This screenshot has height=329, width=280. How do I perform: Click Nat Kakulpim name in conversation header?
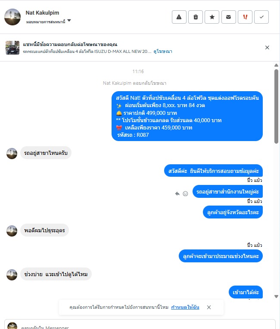(x=42, y=13)
